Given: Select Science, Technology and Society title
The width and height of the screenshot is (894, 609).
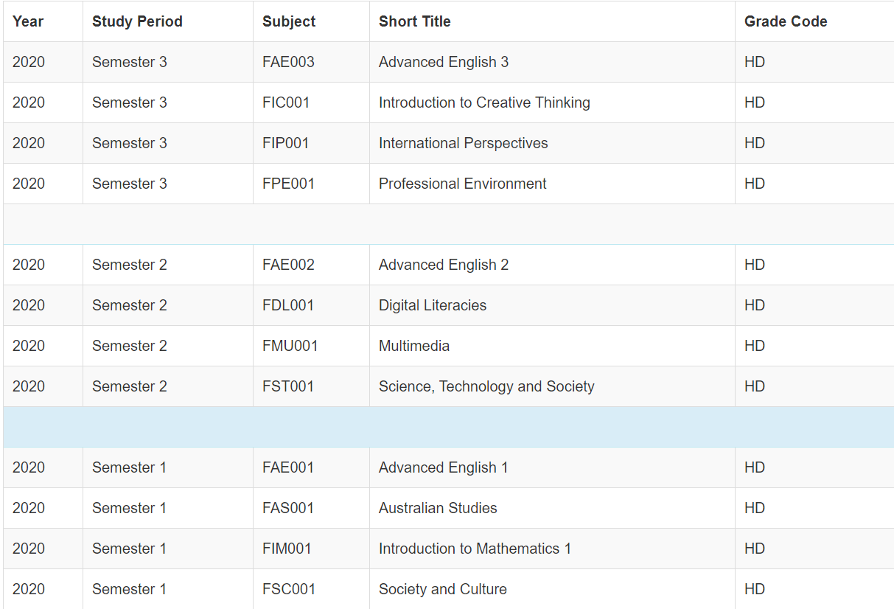Looking at the screenshot, I should pyautogui.click(x=486, y=386).
